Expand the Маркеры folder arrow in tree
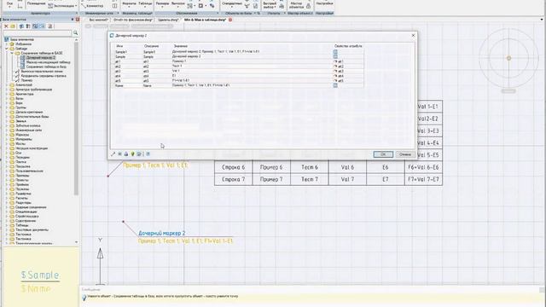 click(7, 135)
